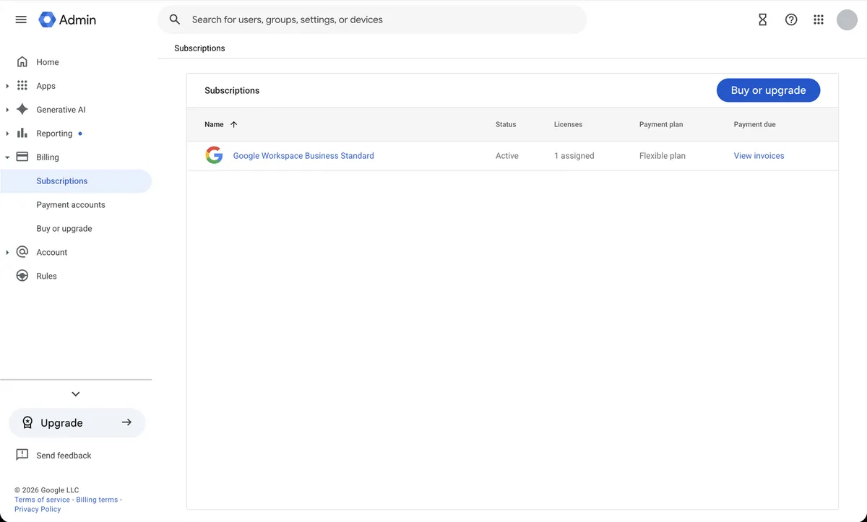Click the Upgrade button label
The height and width of the screenshot is (522, 867).
tap(61, 423)
